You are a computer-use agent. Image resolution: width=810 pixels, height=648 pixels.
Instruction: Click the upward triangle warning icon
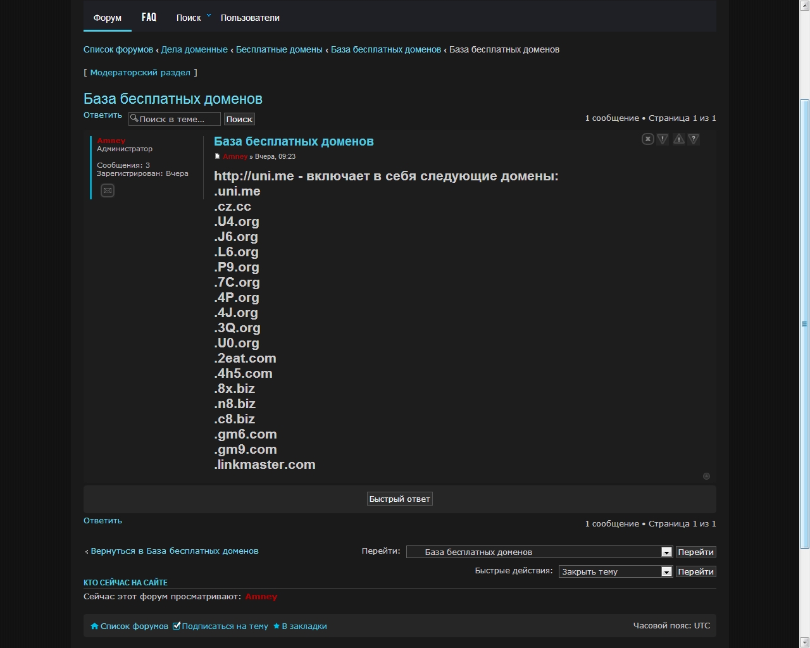(x=678, y=139)
